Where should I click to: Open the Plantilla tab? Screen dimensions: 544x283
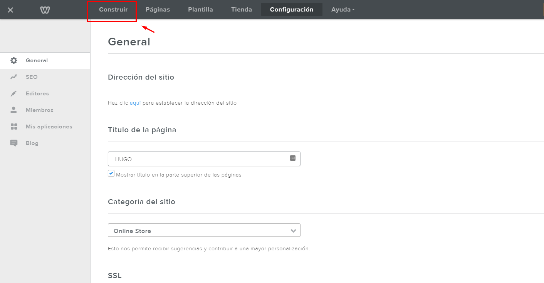tap(200, 10)
